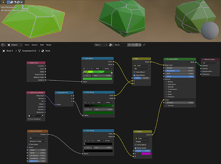Screen dimensions: 221x164
Task: Expand Thin Film panel in Principled BSDF
Action: point(166,106)
